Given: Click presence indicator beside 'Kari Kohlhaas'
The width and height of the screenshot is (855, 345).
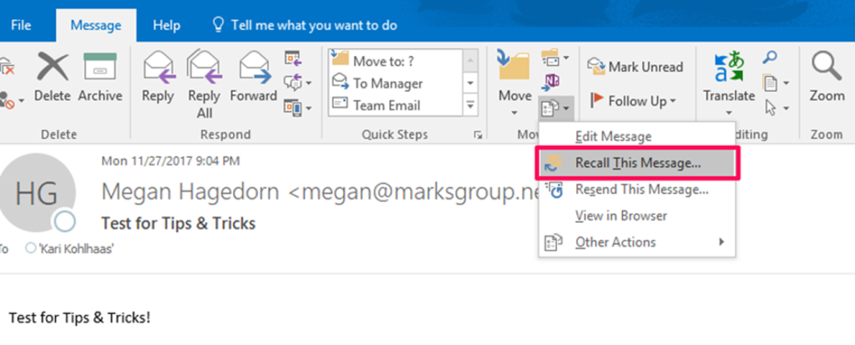Looking at the screenshot, I should pos(31,249).
